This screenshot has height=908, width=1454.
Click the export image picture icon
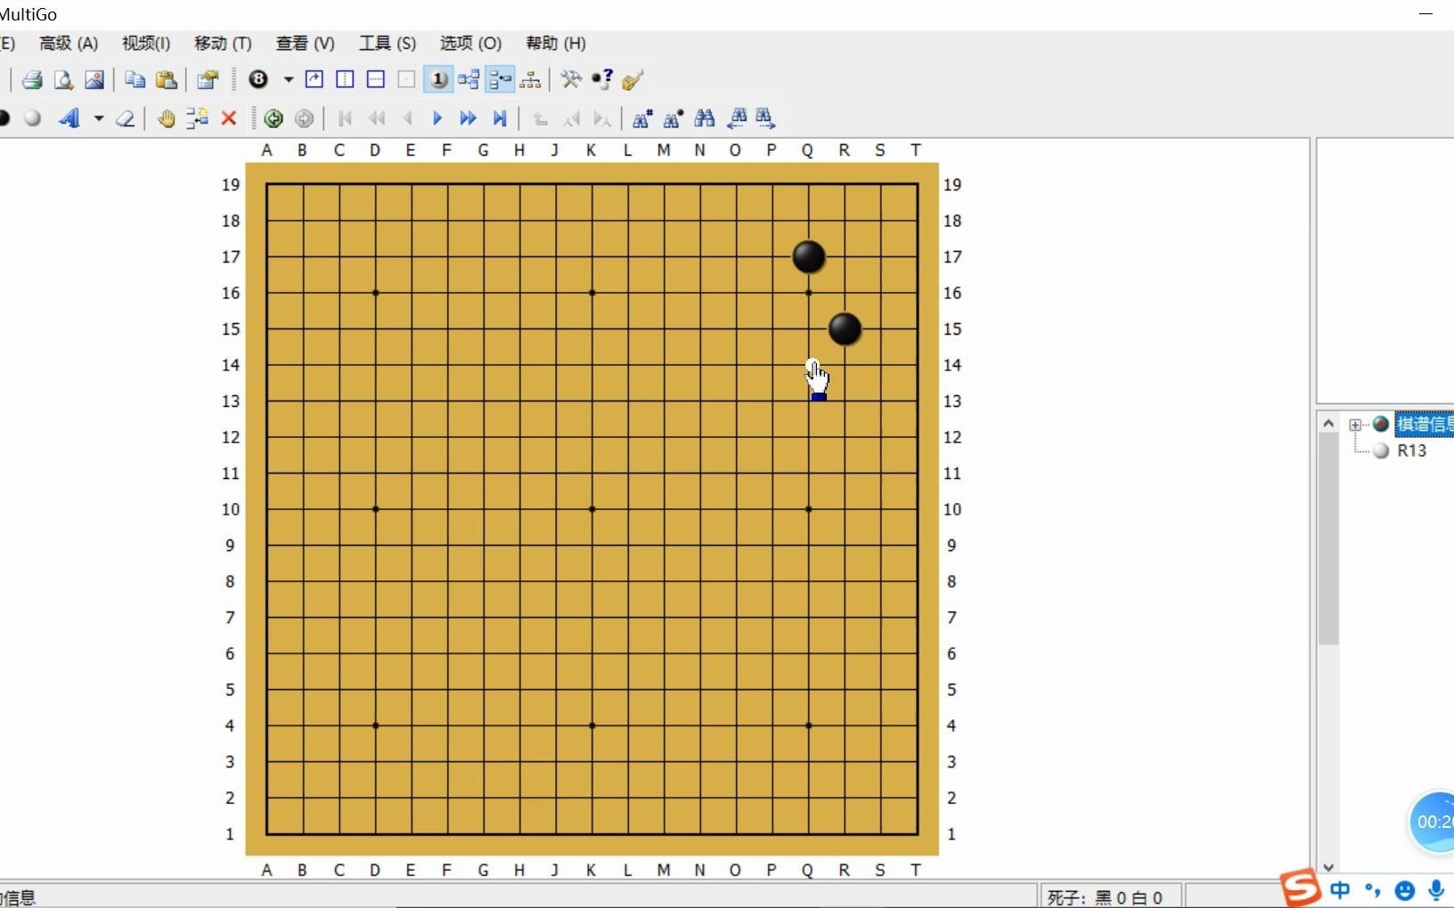(x=94, y=80)
